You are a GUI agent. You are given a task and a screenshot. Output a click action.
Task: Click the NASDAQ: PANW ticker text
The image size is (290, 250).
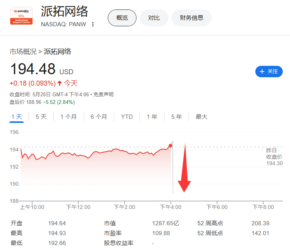click(63, 24)
